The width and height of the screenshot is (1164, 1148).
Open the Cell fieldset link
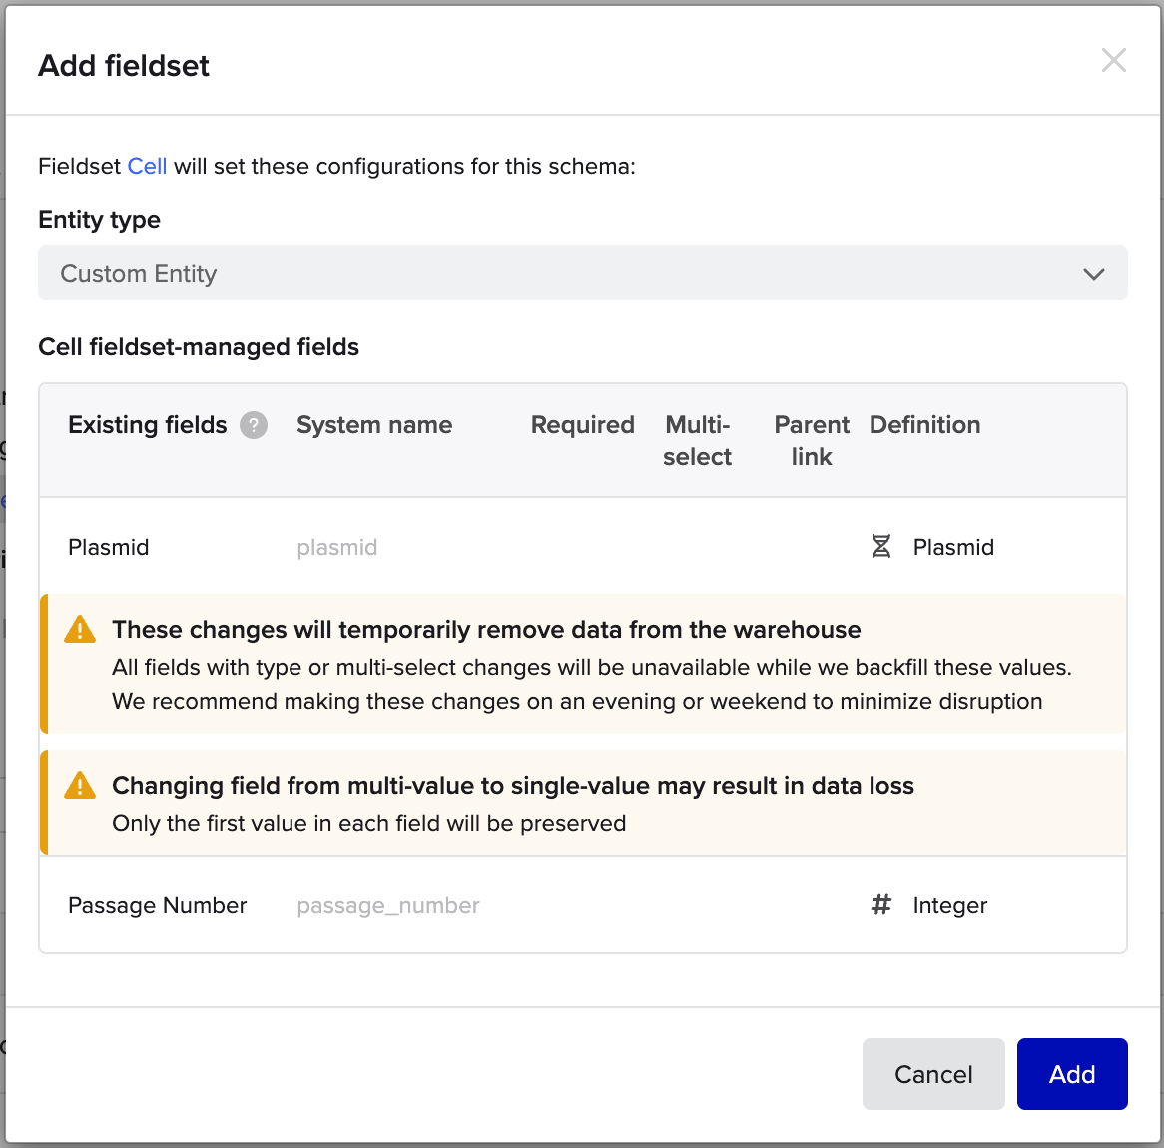coord(147,166)
